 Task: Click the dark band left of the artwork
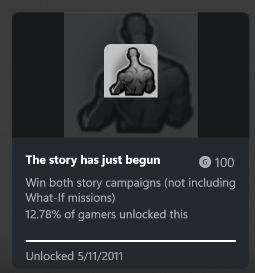coord(38,75)
